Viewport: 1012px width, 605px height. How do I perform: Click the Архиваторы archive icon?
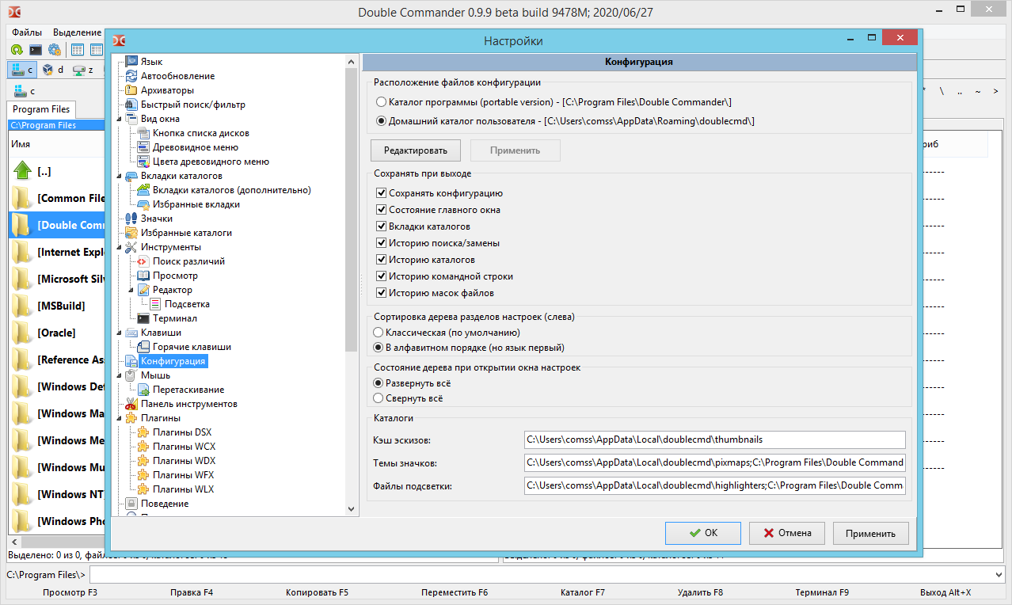coord(131,90)
